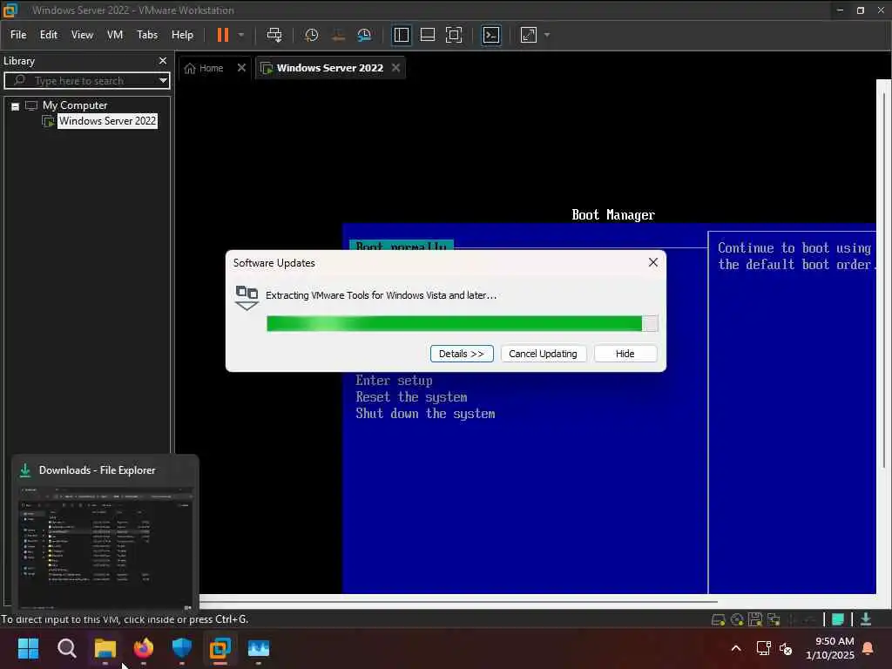
Task: Click the network adapter status bar icon
Action: tap(774, 619)
